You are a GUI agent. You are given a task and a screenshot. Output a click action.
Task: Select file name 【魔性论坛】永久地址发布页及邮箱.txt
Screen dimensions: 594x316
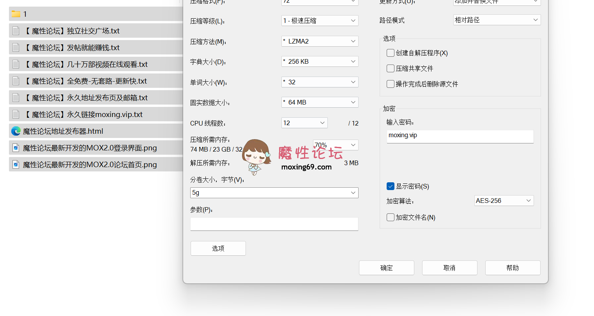(85, 98)
